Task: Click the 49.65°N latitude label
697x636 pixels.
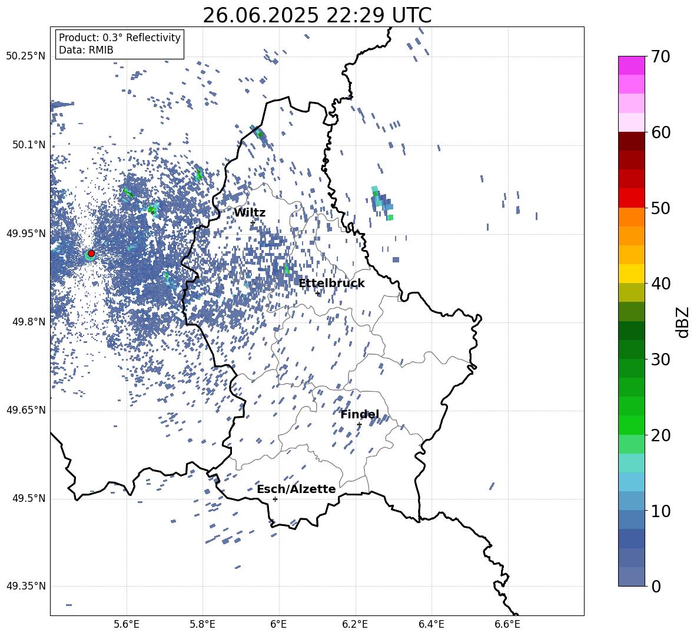Action: (x=26, y=409)
